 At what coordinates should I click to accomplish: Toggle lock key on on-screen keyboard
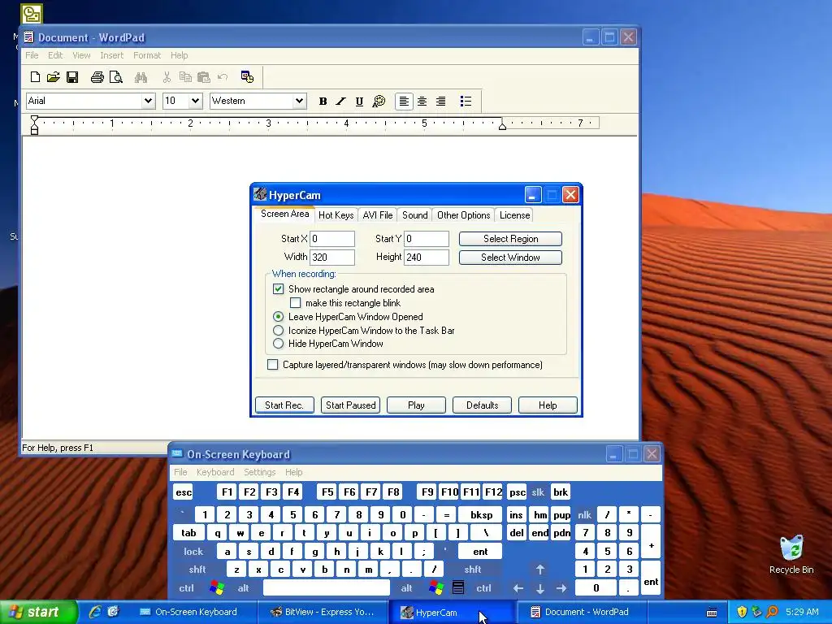tap(193, 552)
